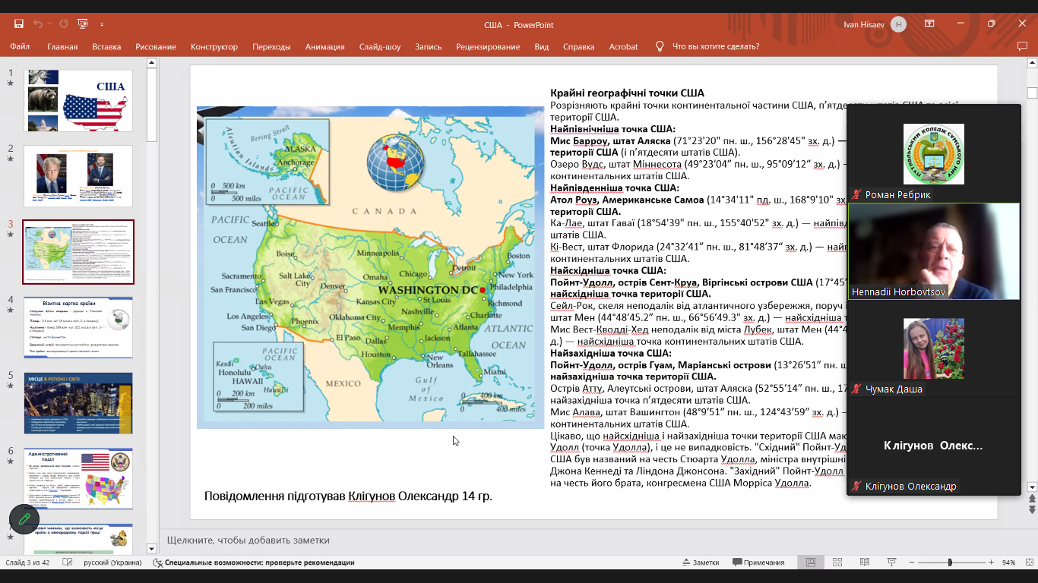Switch to Slide Sorter view icon
The height and width of the screenshot is (583, 1038).
837,563
